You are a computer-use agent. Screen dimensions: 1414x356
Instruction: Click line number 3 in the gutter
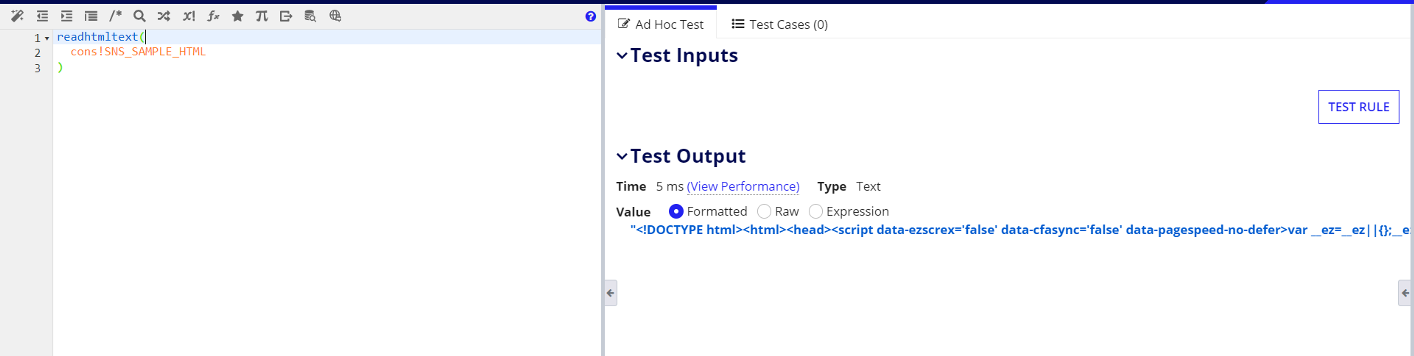click(37, 68)
